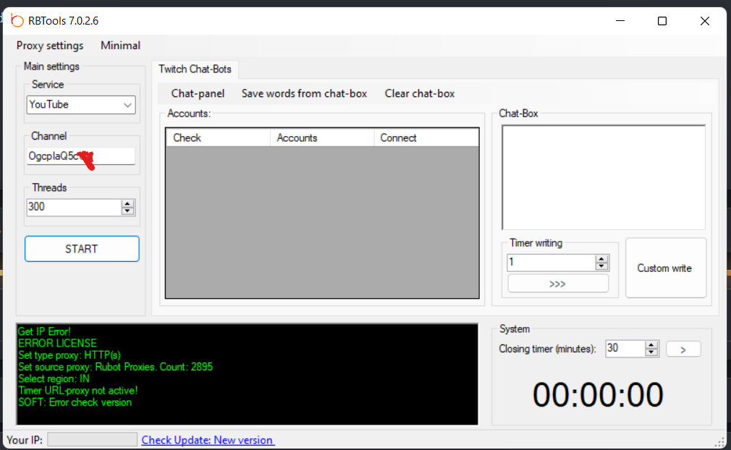The image size is (731, 450).
Task: Open the Proxy settings menu
Action: (50, 46)
